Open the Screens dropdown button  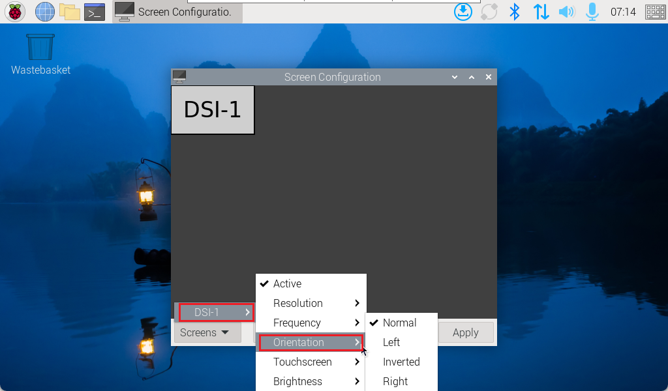205,332
